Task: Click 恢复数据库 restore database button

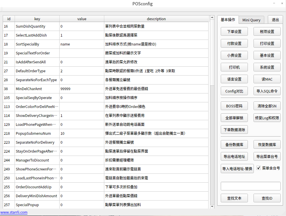Action: tap(267, 145)
